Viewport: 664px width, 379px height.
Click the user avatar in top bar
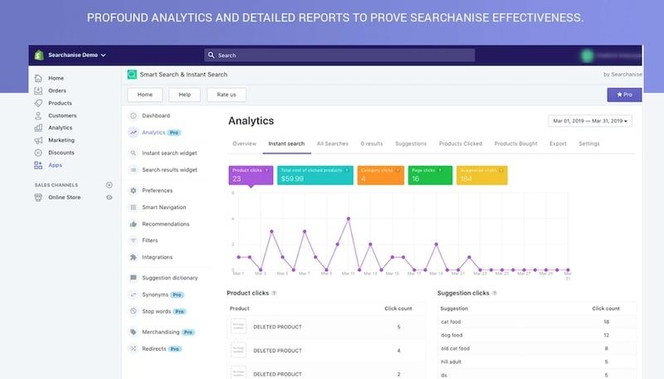tap(587, 56)
